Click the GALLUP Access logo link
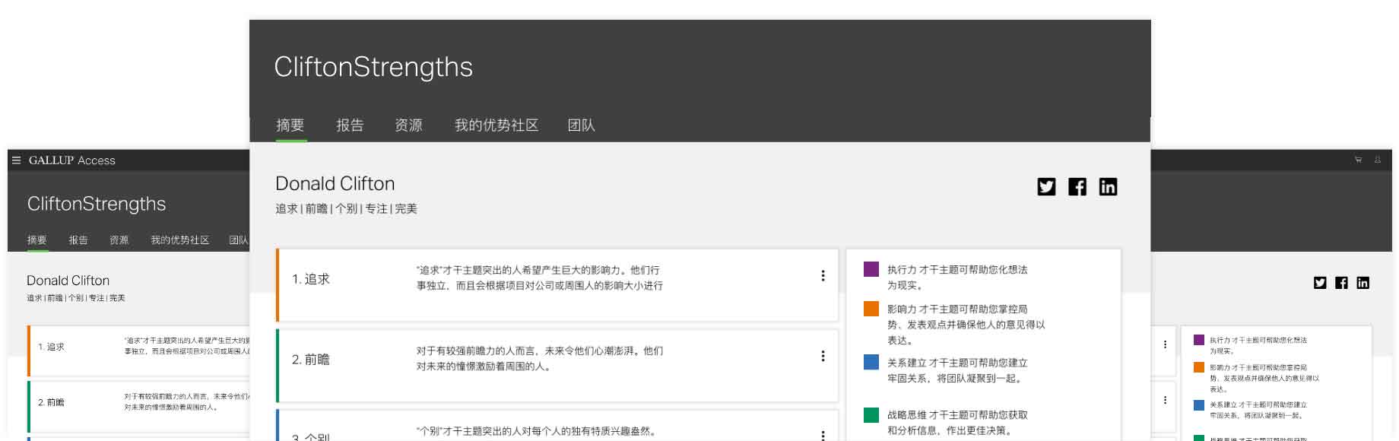The image size is (1399, 441). pos(72,160)
